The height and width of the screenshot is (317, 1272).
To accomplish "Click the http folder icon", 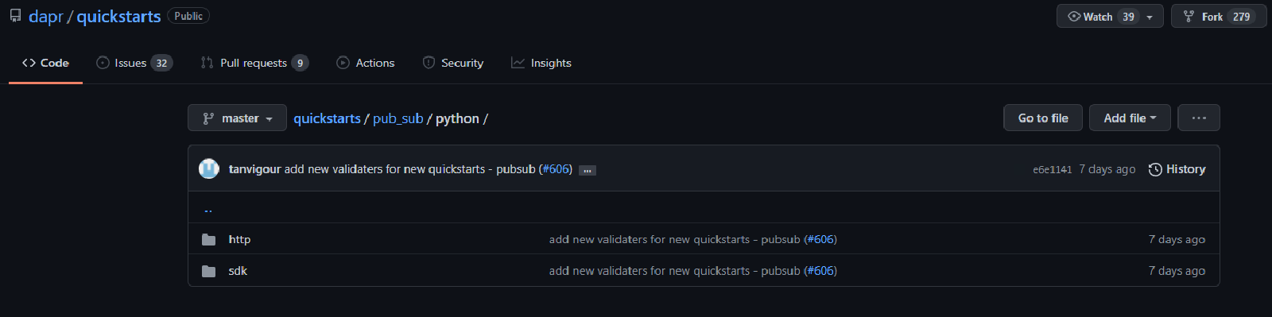I will point(209,239).
